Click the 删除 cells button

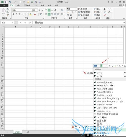click(x=98, y=12)
